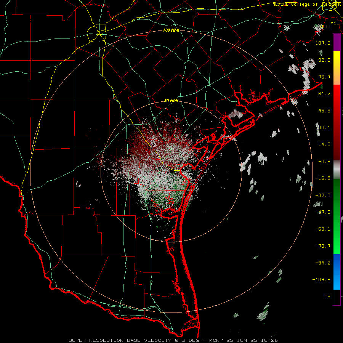
Task: Click the 50 NMI range ring label
Action: pyautogui.click(x=171, y=101)
